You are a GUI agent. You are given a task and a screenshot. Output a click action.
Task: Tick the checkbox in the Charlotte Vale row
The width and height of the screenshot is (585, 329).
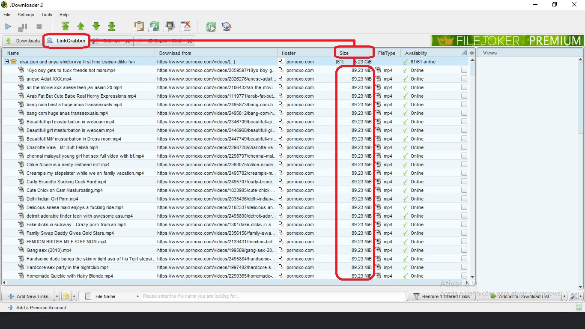(464, 147)
